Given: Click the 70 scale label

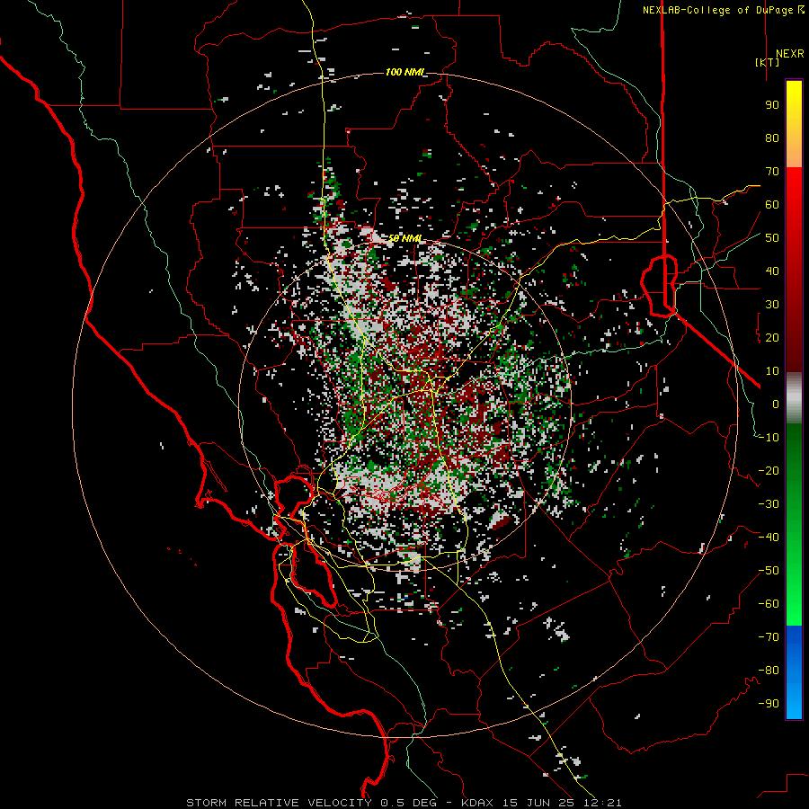Looking at the screenshot, I should click(x=772, y=172).
